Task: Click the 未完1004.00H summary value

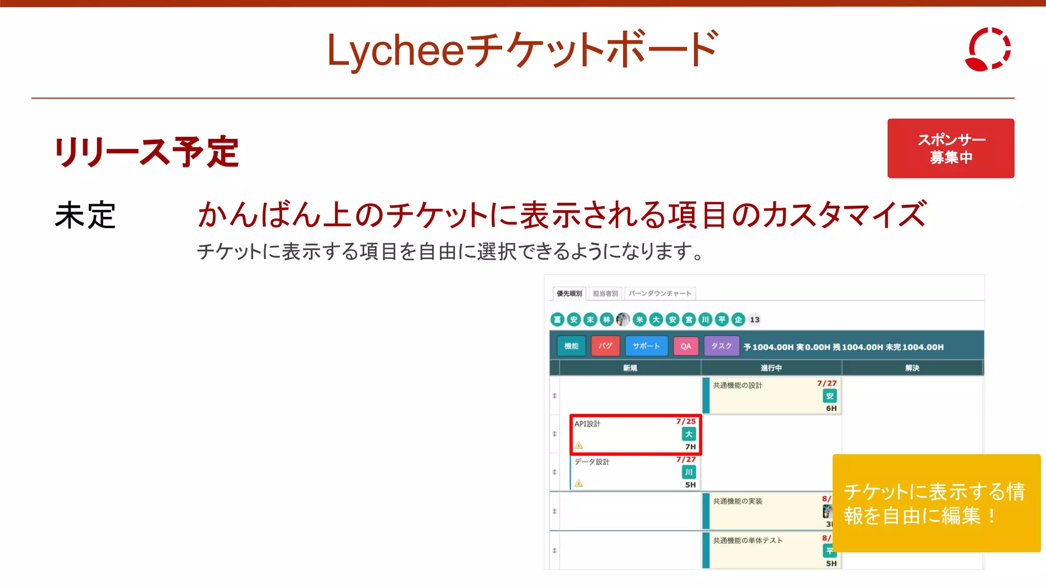Action: [915, 347]
